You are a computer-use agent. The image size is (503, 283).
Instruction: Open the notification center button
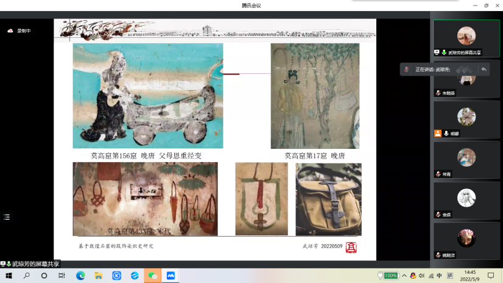[x=491, y=276]
